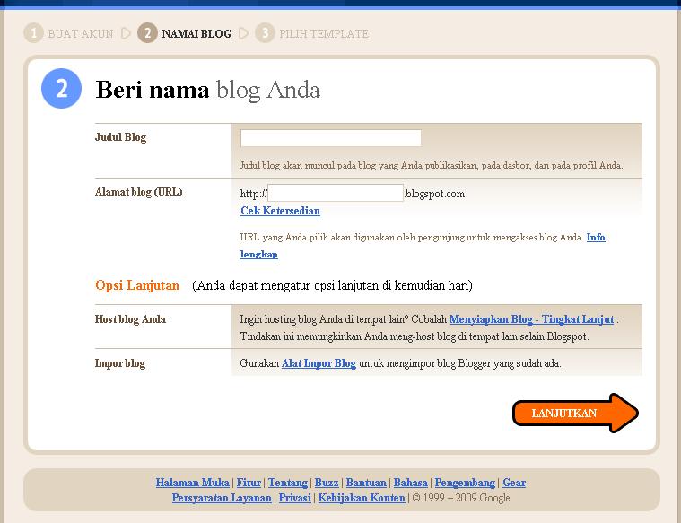Image resolution: width=681 pixels, height=523 pixels.
Task: Click the © 1999 – 2009 Google text
Action: (x=461, y=498)
